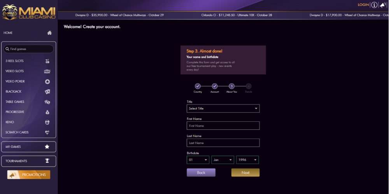Click the Dwayne D $35,900.00 winner ticker entry

tap(119, 15)
